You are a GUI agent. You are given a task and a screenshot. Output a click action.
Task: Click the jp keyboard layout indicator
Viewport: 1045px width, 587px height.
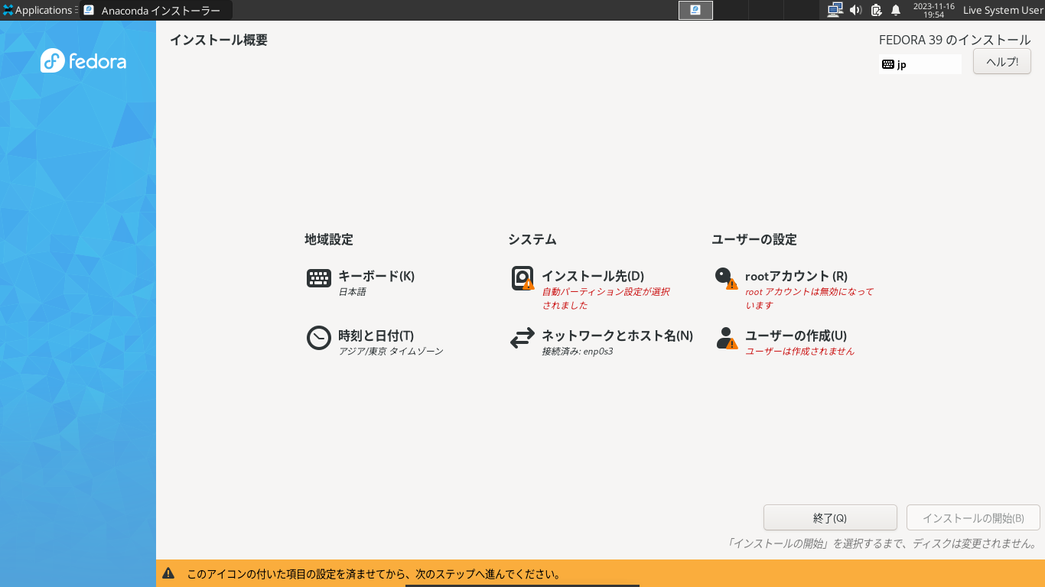tap(920, 64)
